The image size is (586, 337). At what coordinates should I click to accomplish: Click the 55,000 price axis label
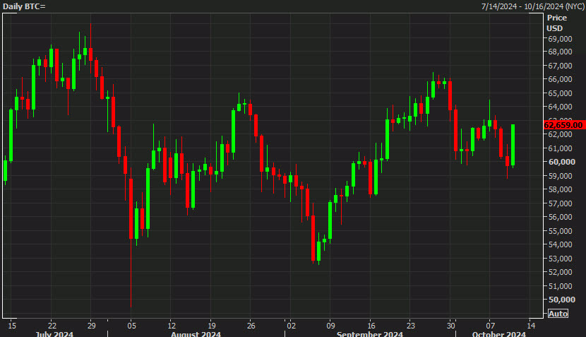point(558,231)
